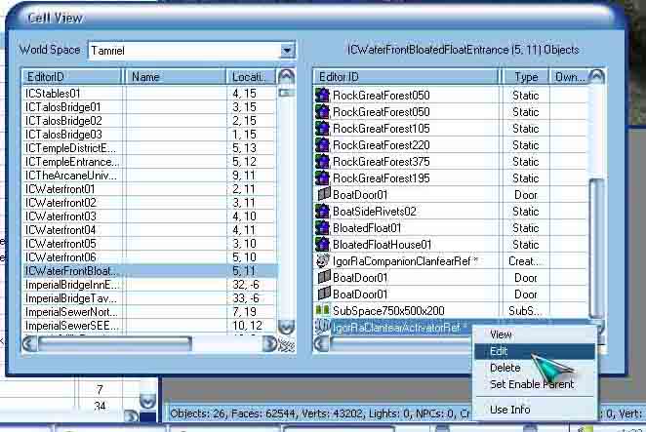The width and height of the screenshot is (646, 432).
Task: Select the ICTempleEntrance... cell row
Action: (149, 162)
